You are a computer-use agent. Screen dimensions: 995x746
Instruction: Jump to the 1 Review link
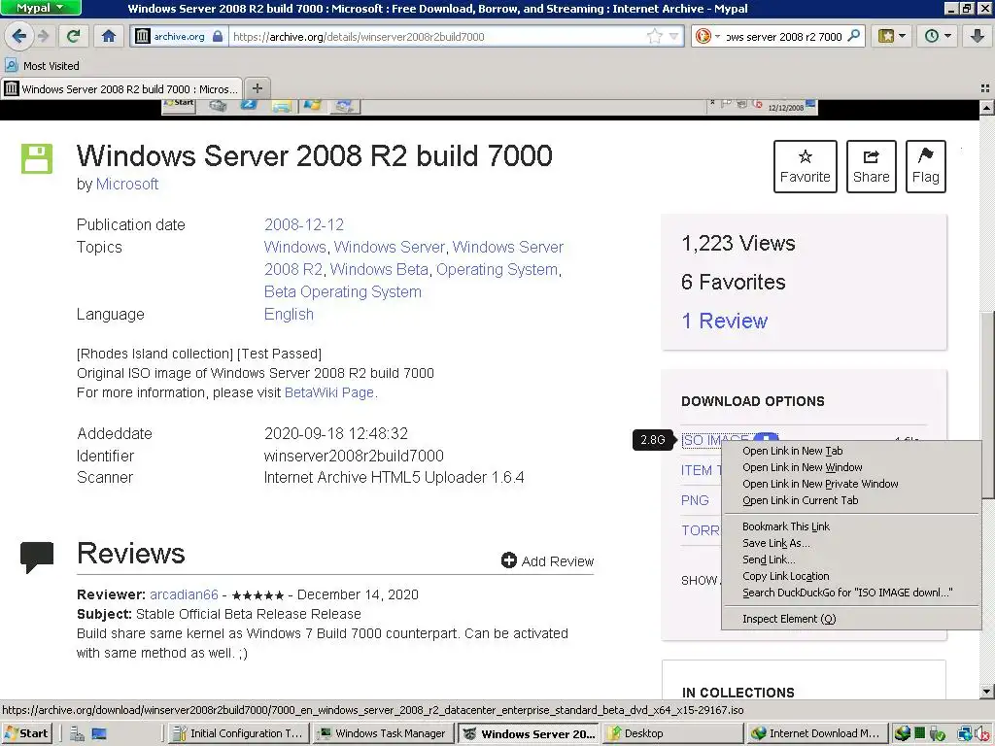tap(724, 321)
